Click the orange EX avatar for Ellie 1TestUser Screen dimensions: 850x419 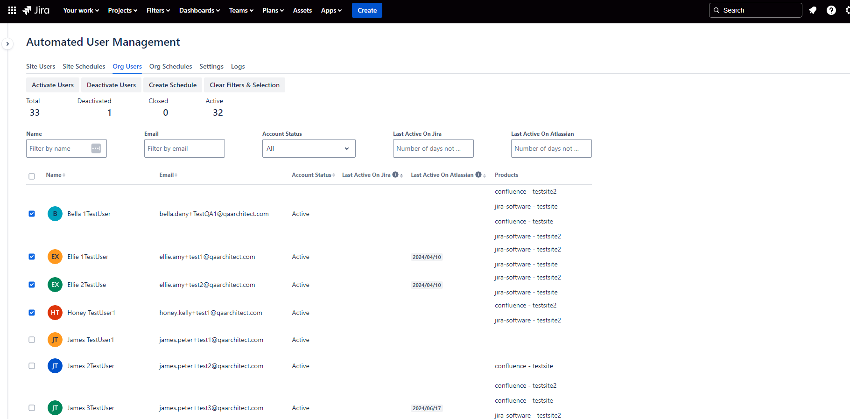pos(55,257)
